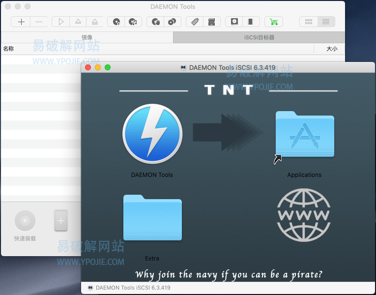
Task: Select the DAEMON Tools app icon
Action: tap(152, 135)
